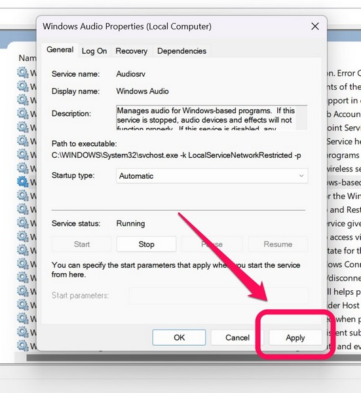The image size is (361, 393).
Task: Select the service gear icon beside Path to executable
Action: [23, 141]
